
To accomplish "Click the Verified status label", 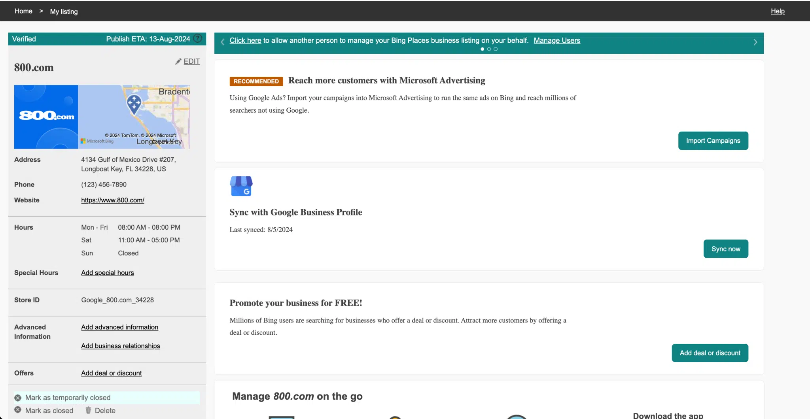I will click(x=24, y=39).
